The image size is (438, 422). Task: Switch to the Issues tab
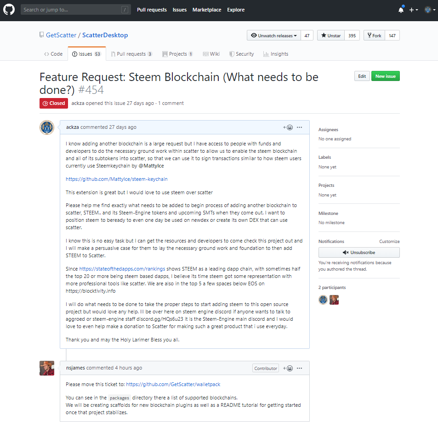(x=86, y=54)
